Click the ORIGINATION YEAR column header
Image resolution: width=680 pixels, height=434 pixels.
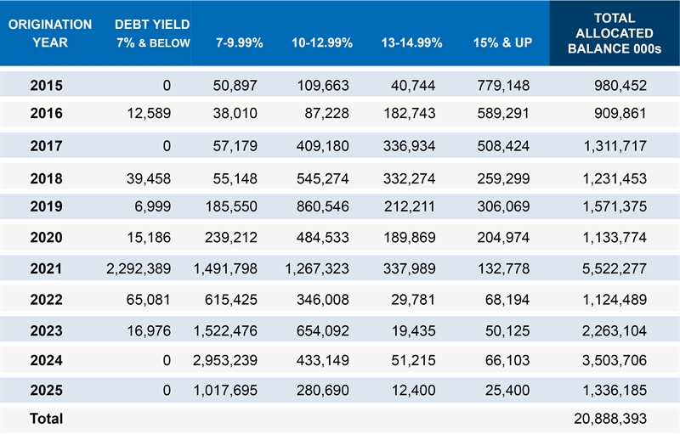click(x=50, y=33)
